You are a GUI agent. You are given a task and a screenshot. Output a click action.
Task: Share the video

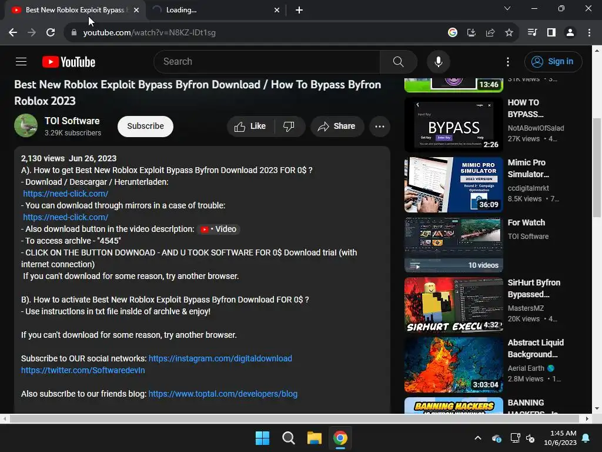click(x=337, y=126)
